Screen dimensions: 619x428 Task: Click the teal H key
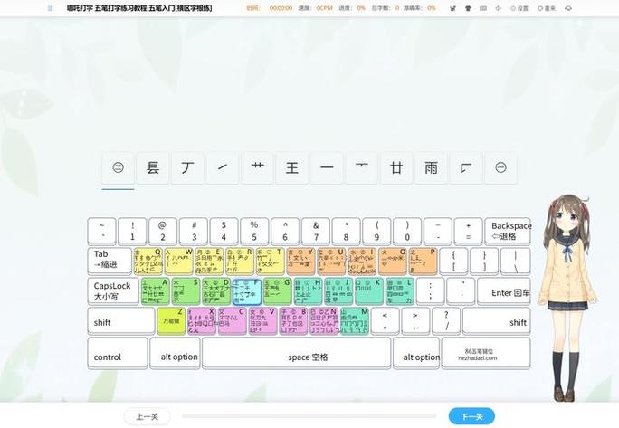[x=308, y=291]
